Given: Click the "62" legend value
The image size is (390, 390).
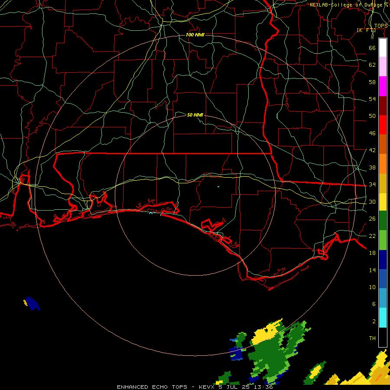Looking at the screenshot, I should click(372, 65).
